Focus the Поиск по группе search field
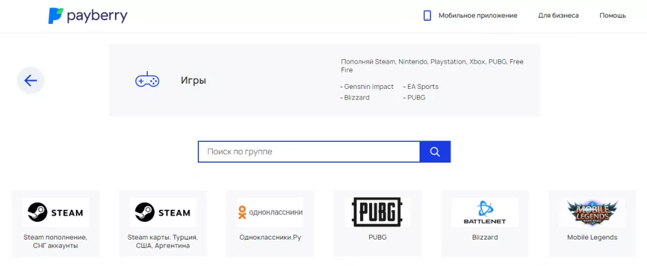Image resolution: width=647 pixels, height=266 pixels. click(x=308, y=152)
